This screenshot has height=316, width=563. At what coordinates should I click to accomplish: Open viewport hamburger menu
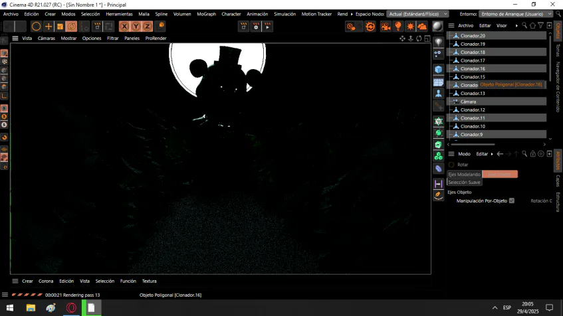(x=15, y=39)
